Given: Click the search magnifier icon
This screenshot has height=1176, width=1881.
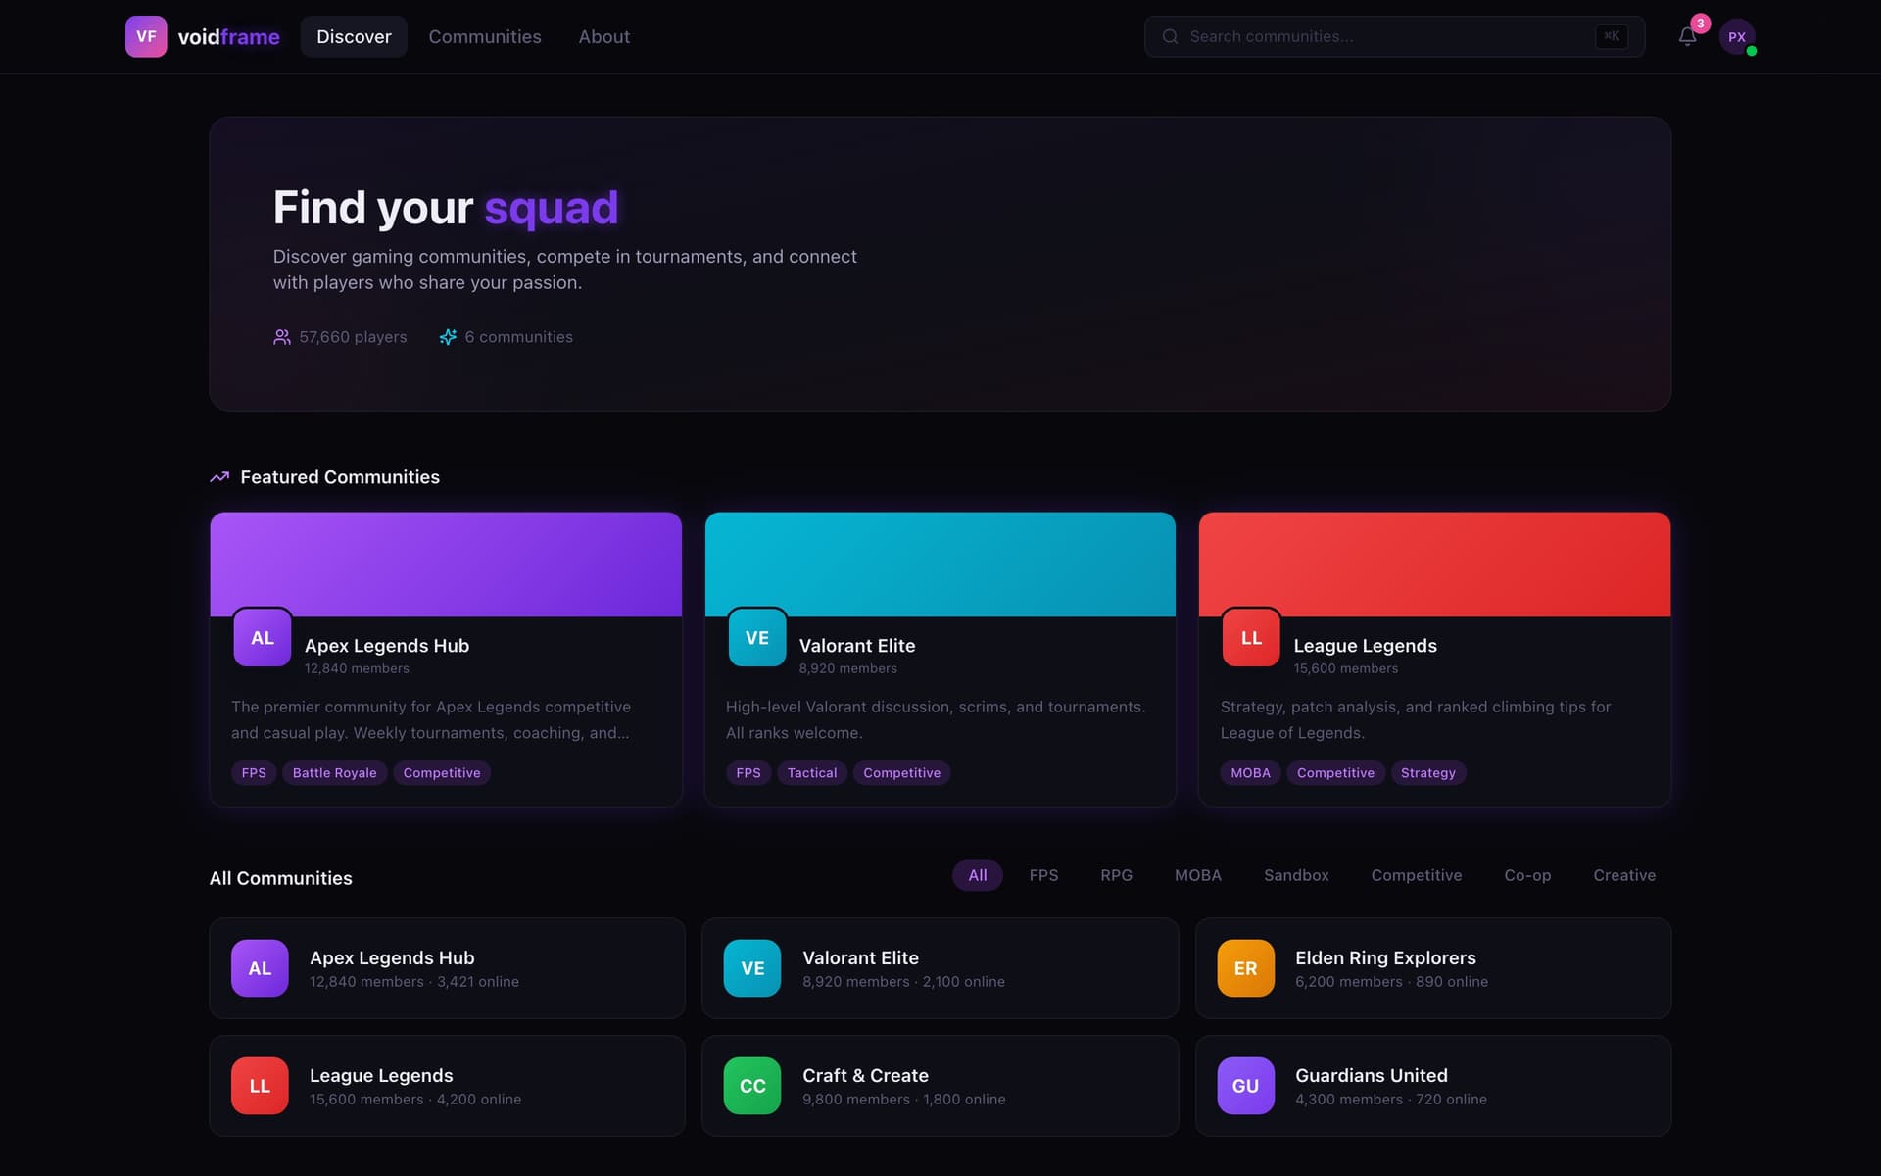Looking at the screenshot, I should (1170, 36).
